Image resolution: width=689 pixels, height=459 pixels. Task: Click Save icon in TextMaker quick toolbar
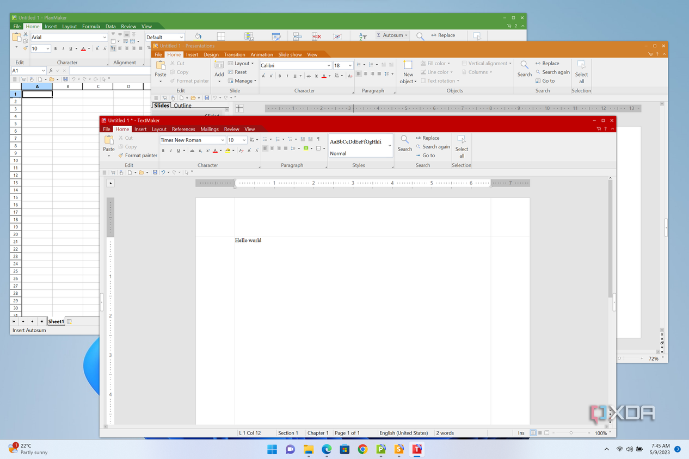point(155,172)
